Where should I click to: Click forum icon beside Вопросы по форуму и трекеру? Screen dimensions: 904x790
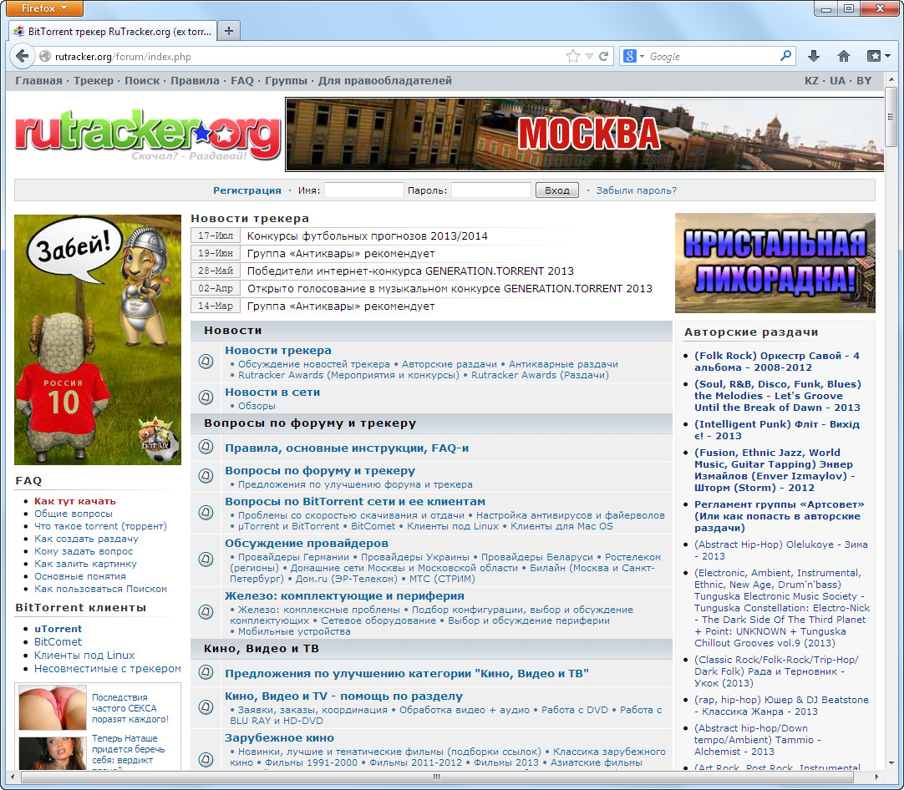point(206,476)
